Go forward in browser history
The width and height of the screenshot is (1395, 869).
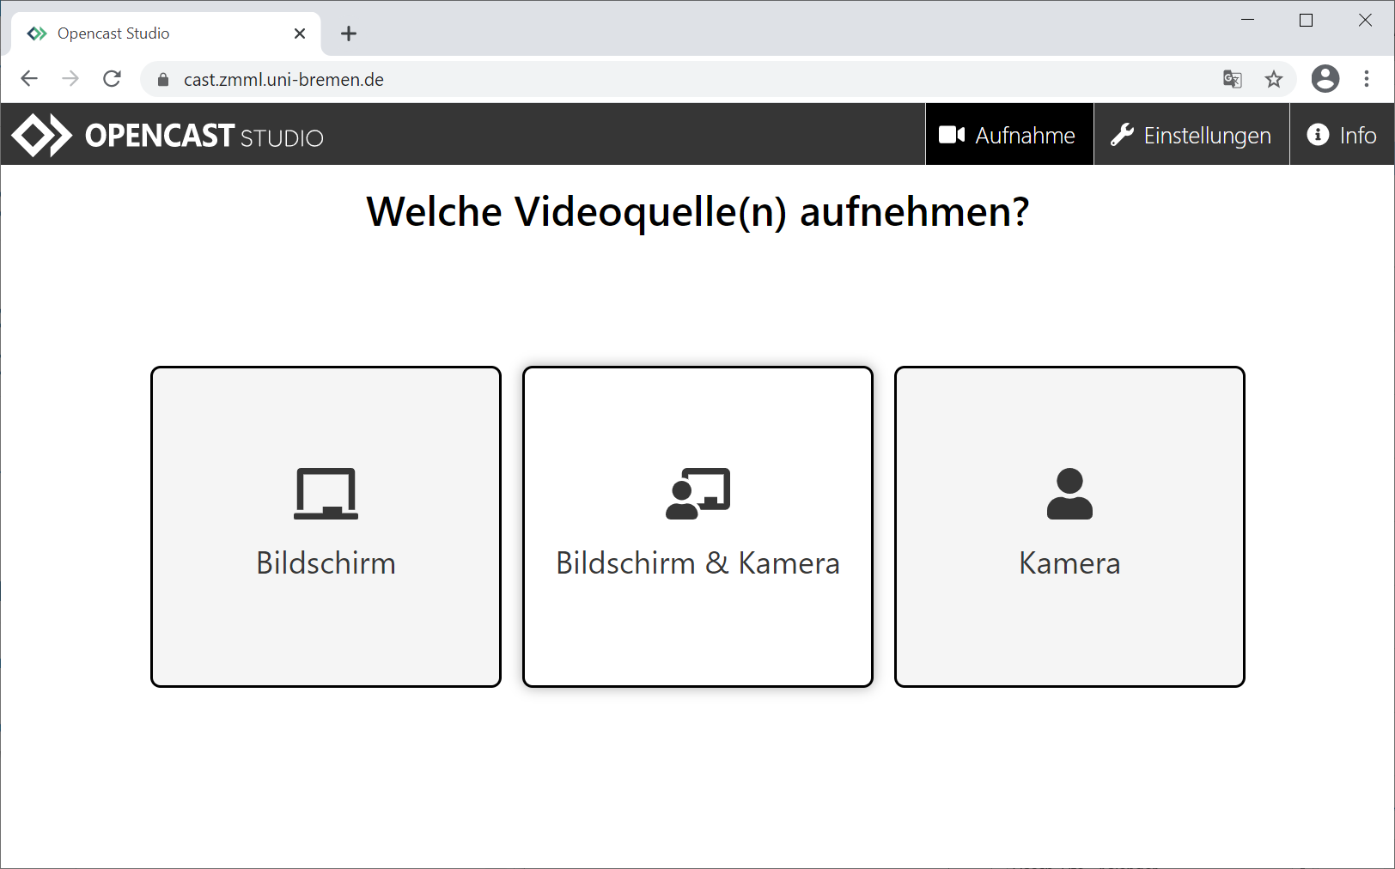[70, 79]
